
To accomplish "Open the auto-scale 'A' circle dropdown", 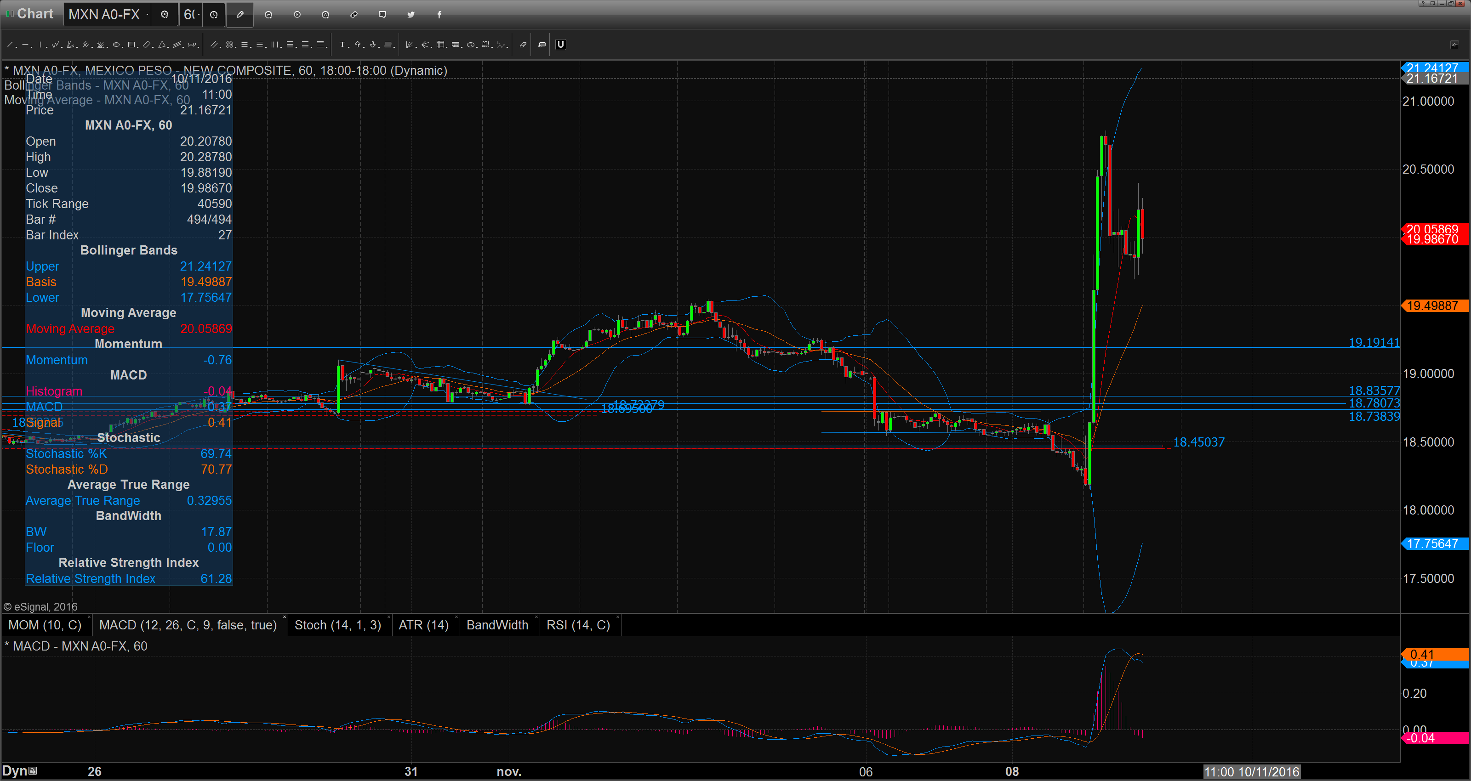I will [325, 14].
